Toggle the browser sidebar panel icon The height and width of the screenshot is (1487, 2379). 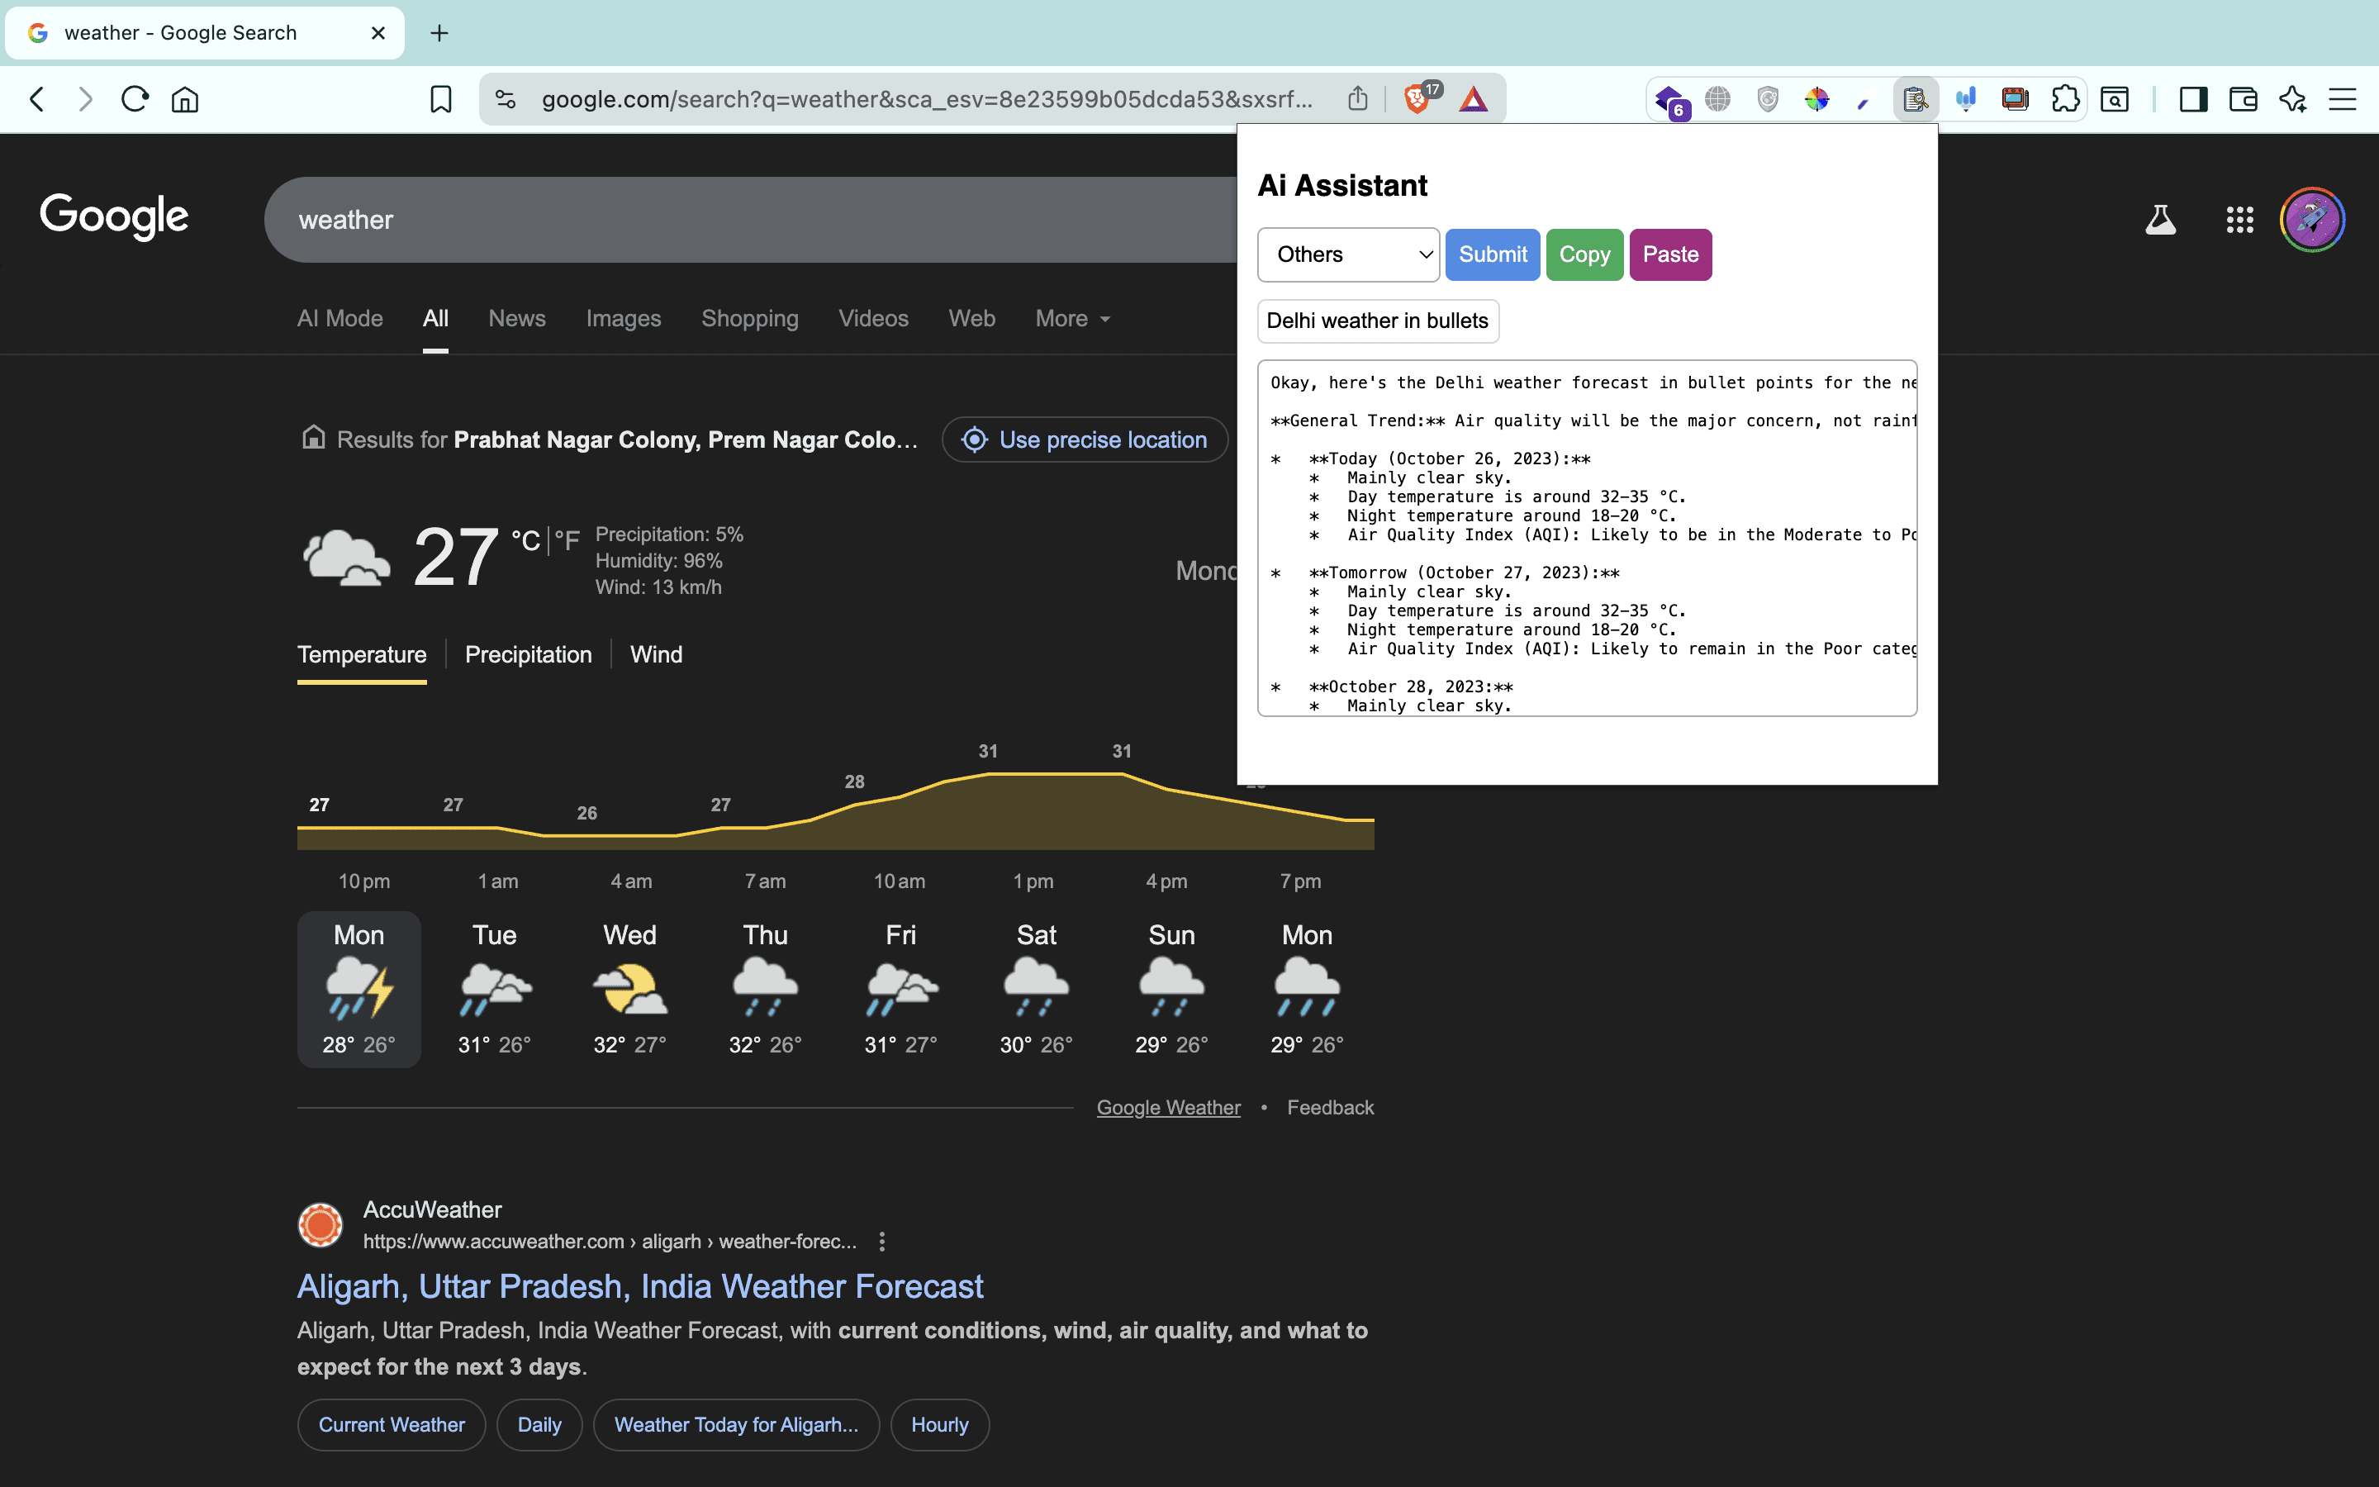2193,99
